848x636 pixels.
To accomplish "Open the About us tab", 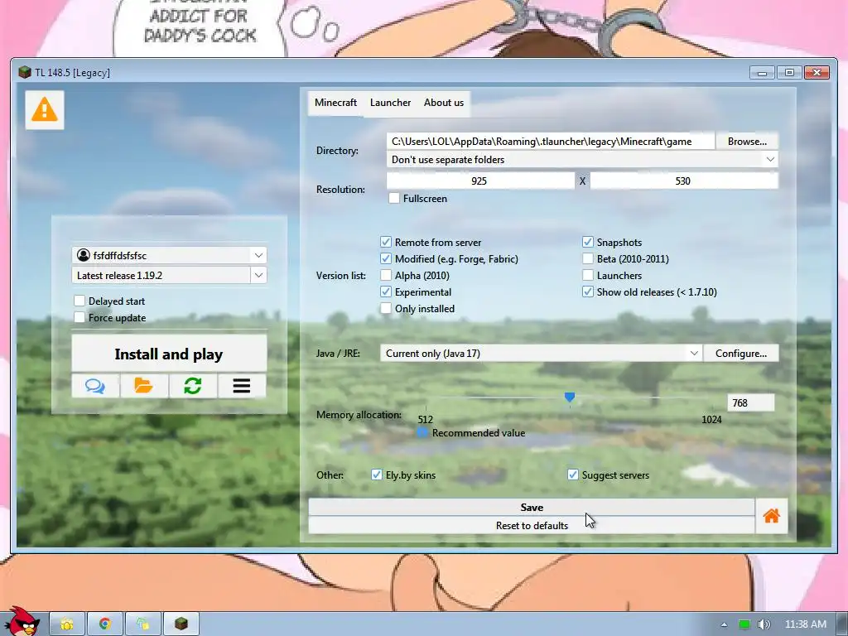I will pos(444,103).
